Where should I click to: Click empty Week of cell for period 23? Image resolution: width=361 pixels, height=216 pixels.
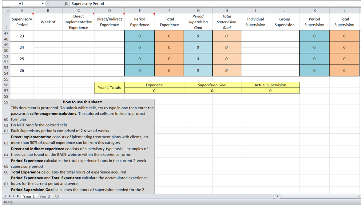(48, 33)
